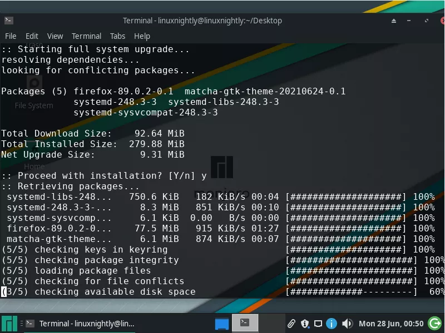
Task: Open the Edit menu
Action: tap(32, 36)
